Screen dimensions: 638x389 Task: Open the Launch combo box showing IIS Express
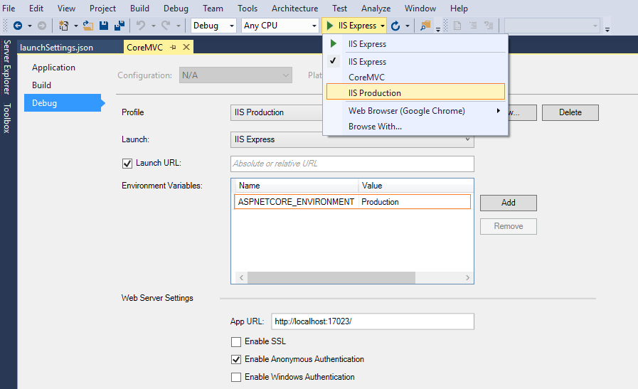pos(352,139)
